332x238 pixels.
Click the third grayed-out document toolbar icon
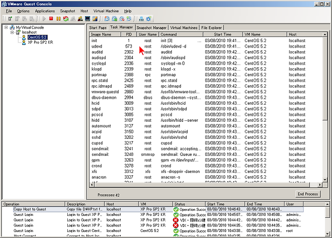(24, 18)
